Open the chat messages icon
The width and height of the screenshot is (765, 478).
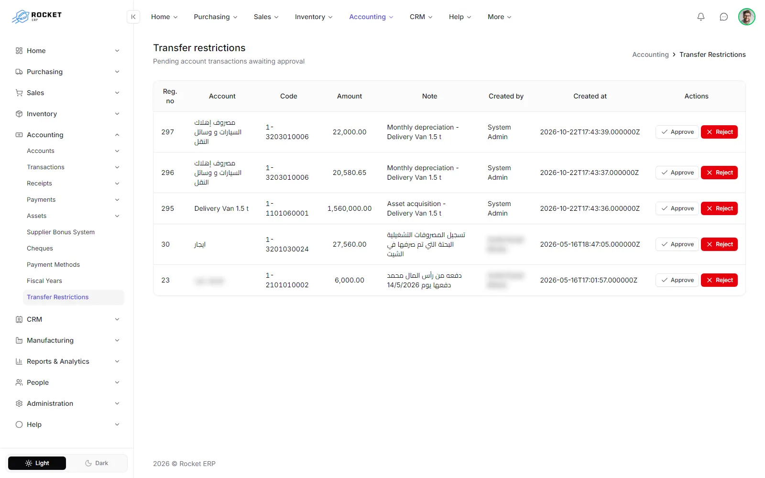724,17
